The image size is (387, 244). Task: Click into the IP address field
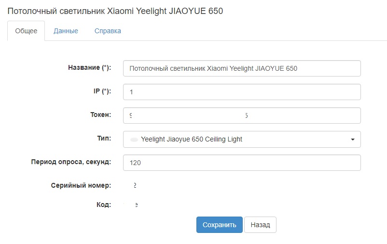[x=242, y=92]
